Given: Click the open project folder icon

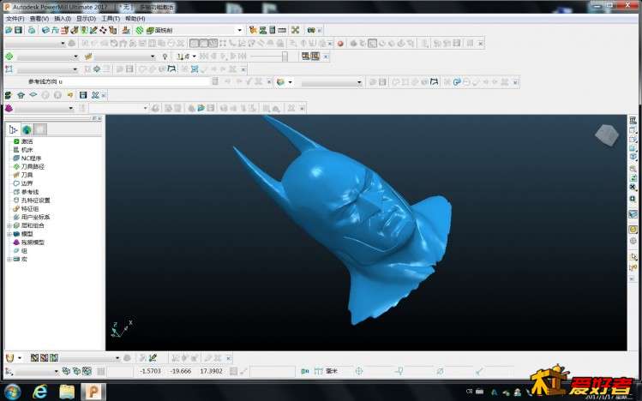Looking at the screenshot, I should point(9,30).
